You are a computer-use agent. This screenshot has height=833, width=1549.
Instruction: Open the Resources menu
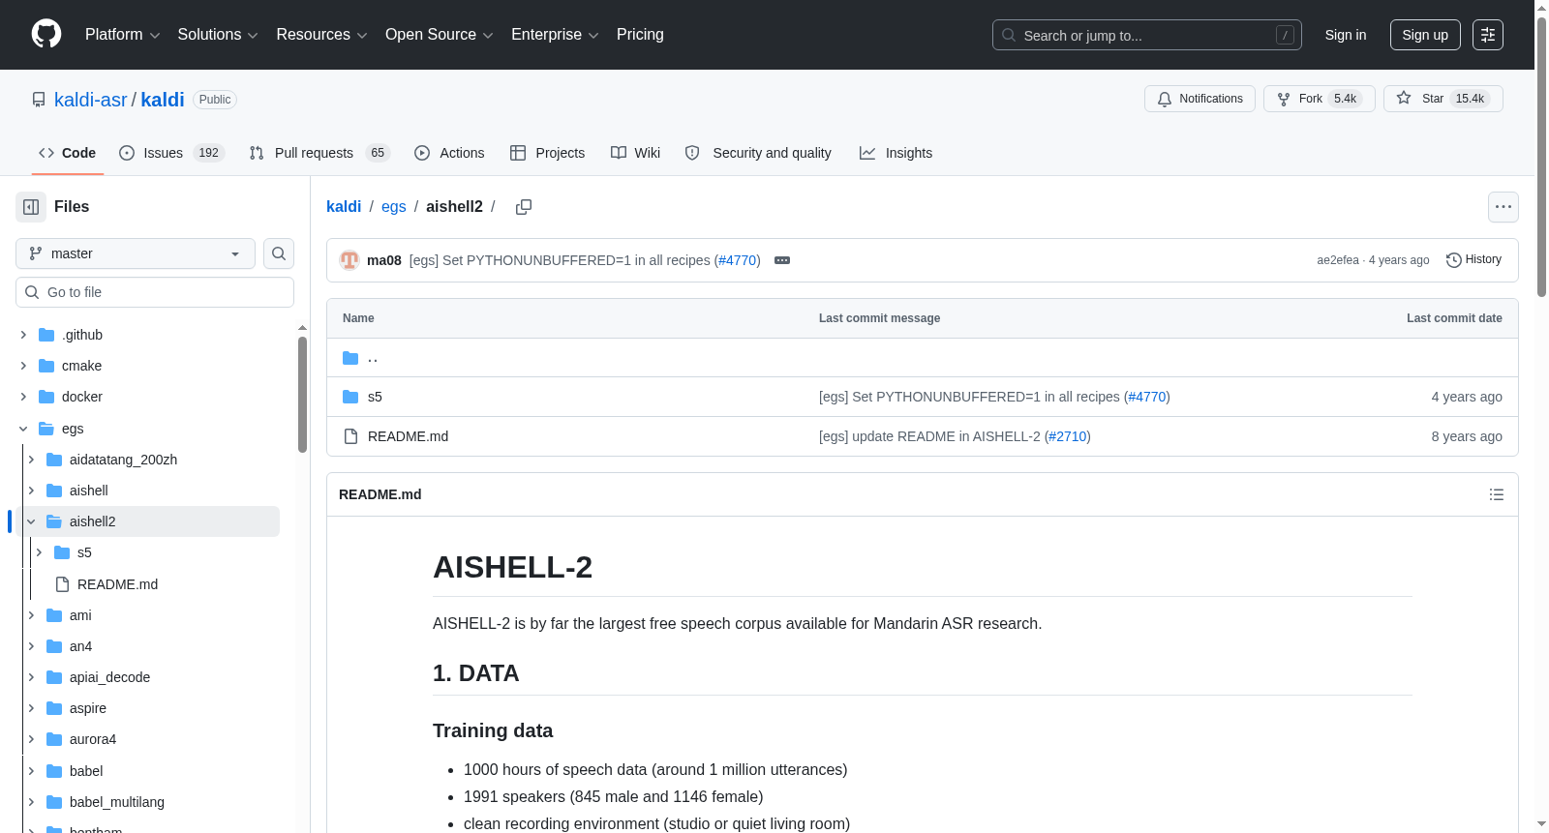(321, 35)
